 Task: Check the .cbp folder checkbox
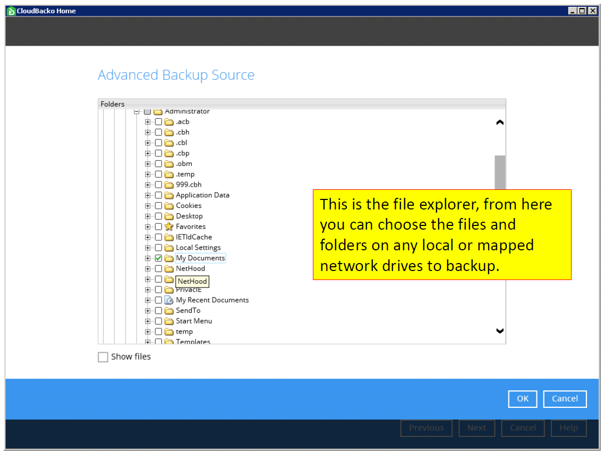(x=159, y=153)
